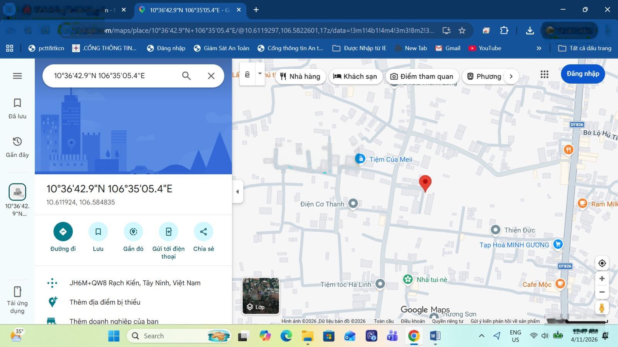Click the search magnifier in Maps box
Screen dimensions: 618x347
[x=187, y=76]
